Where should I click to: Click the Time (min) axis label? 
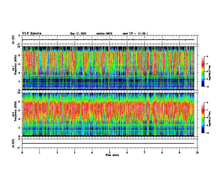coord(112,155)
